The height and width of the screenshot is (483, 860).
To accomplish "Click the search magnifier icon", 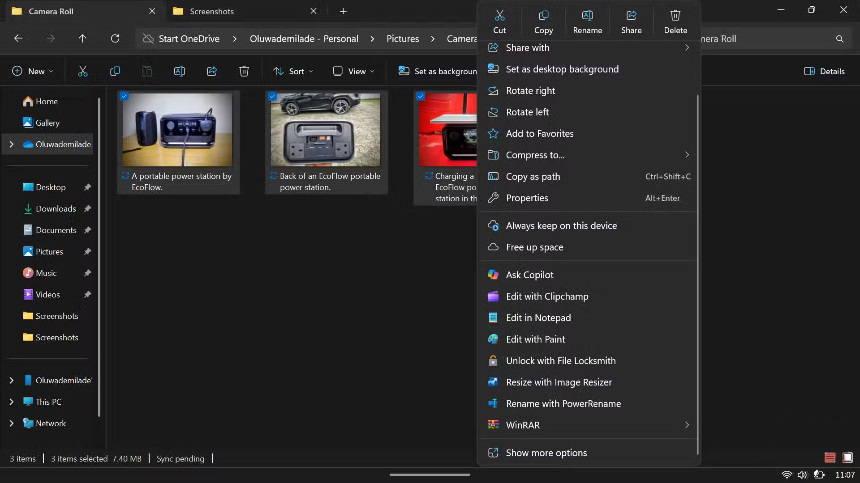I will click(839, 39).
